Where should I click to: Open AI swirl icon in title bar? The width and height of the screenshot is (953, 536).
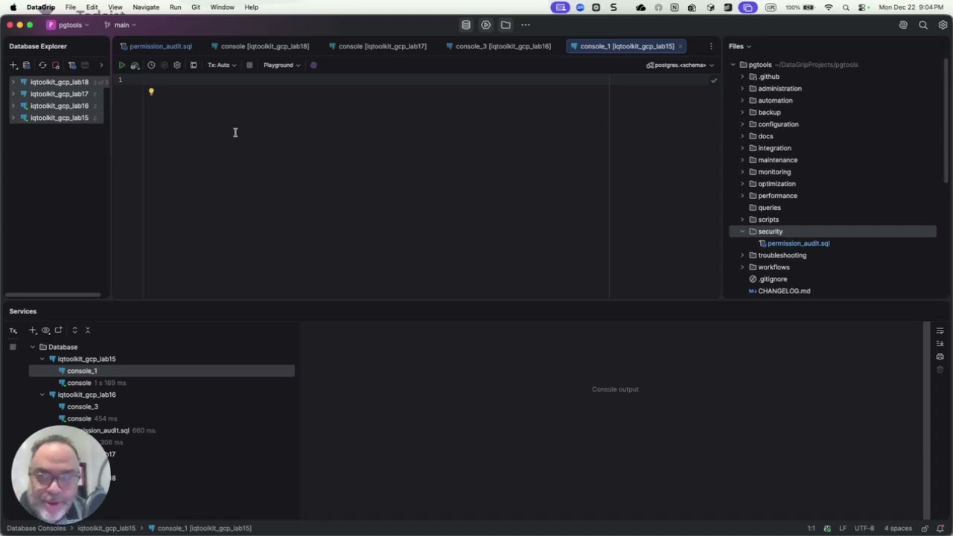904,25
